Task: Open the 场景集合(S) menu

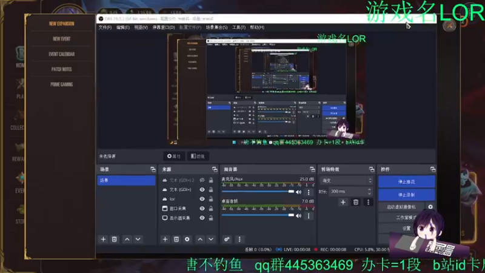Action: point(216,27)
